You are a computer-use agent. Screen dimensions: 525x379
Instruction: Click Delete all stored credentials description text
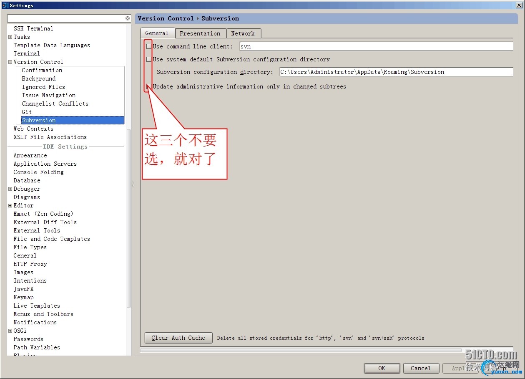pyautogui.click(x=321, y=338)
